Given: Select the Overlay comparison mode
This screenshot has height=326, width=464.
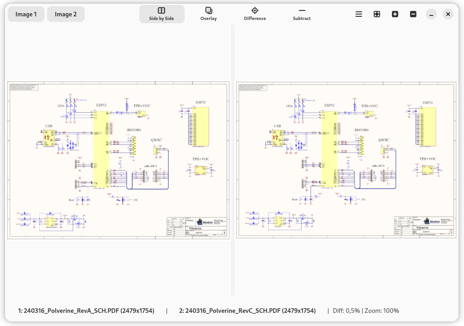Looking at the screenshot, I should click(x=208, y=14).
